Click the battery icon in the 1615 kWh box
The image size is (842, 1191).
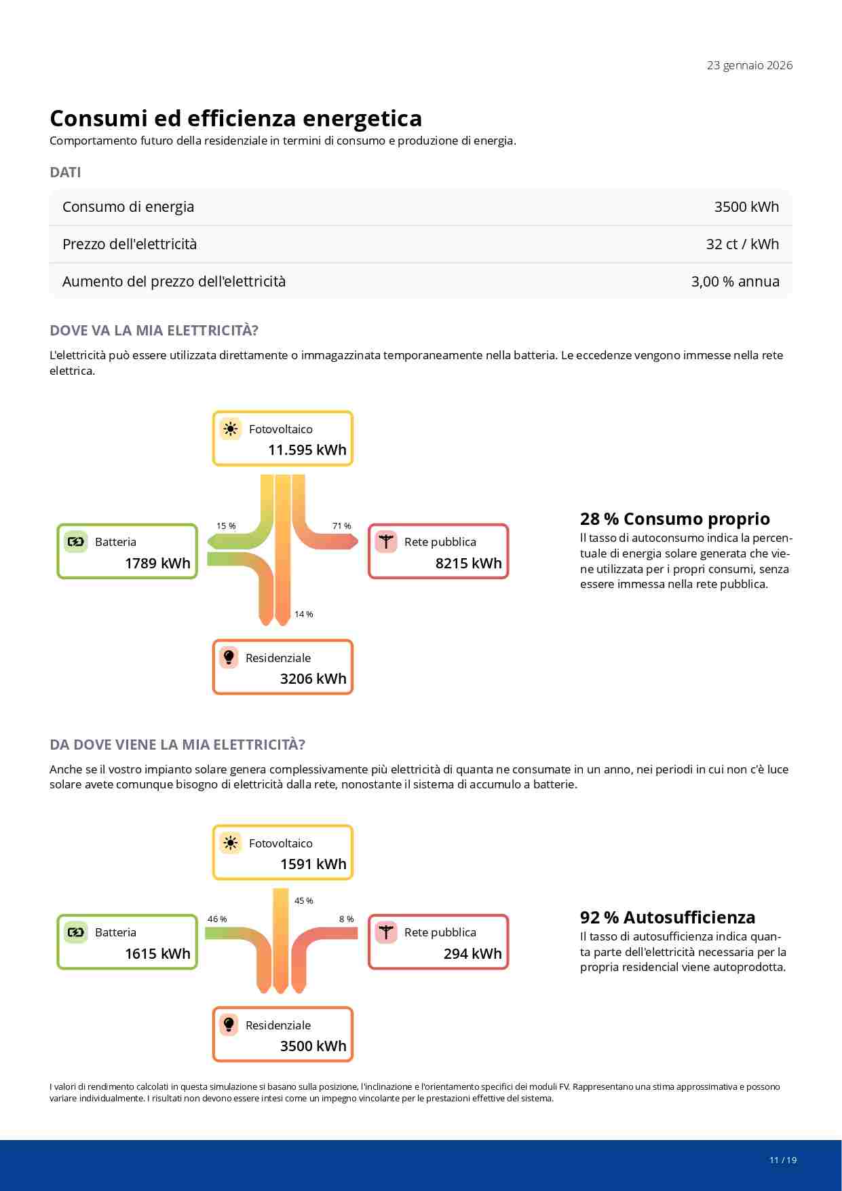pos(76,932)
